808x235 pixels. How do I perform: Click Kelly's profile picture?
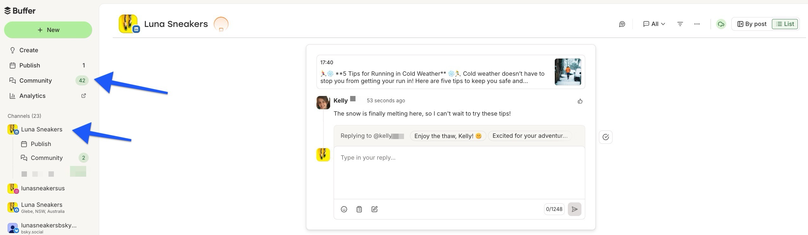[x=323, y=103]
